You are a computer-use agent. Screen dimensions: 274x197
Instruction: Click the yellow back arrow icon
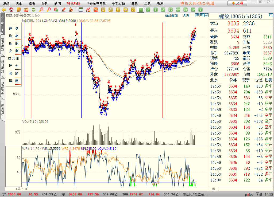[4, 10]
